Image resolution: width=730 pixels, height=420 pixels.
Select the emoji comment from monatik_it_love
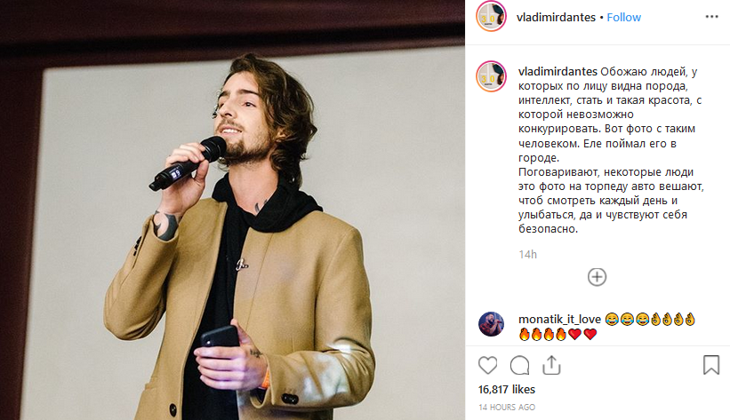[x=607, y=327]
